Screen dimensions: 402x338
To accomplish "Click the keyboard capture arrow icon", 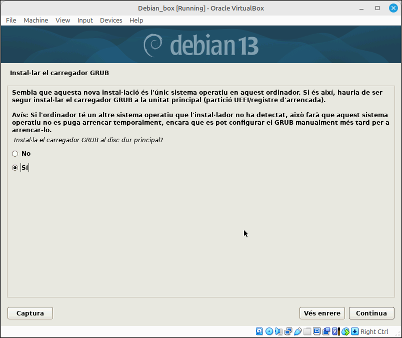I will pyautogui.click(x=355, y=331).
